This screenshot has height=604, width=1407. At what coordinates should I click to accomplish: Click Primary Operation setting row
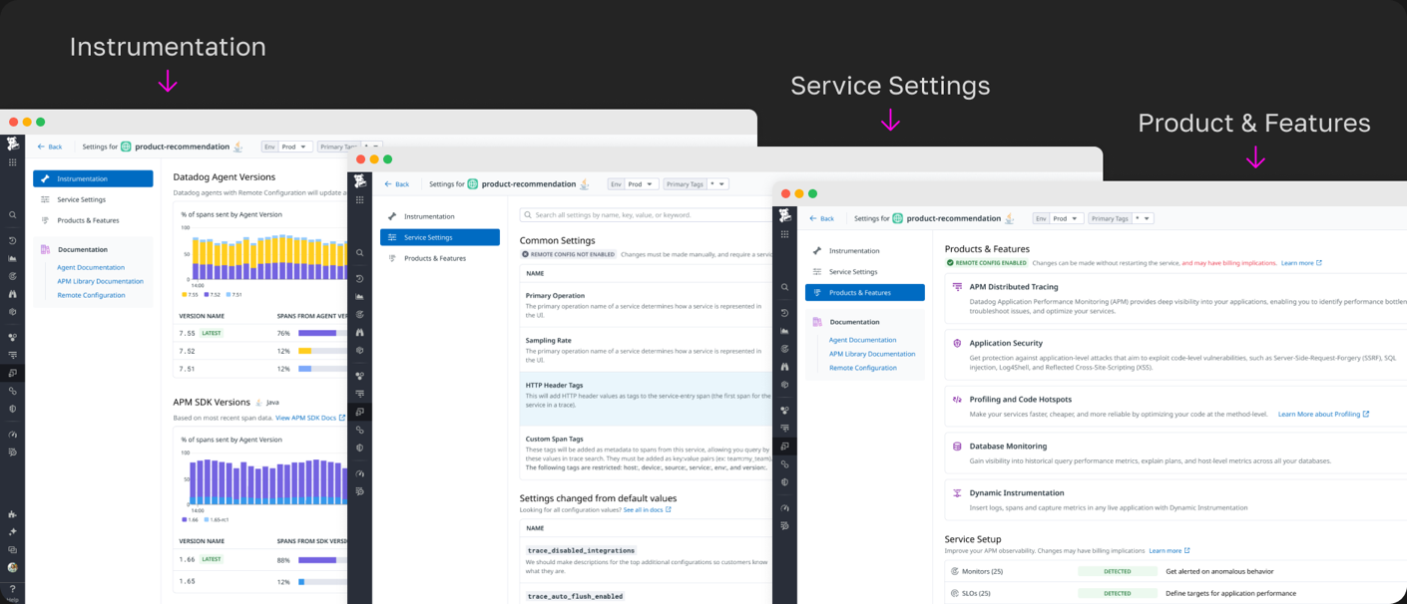click(646, 305)
